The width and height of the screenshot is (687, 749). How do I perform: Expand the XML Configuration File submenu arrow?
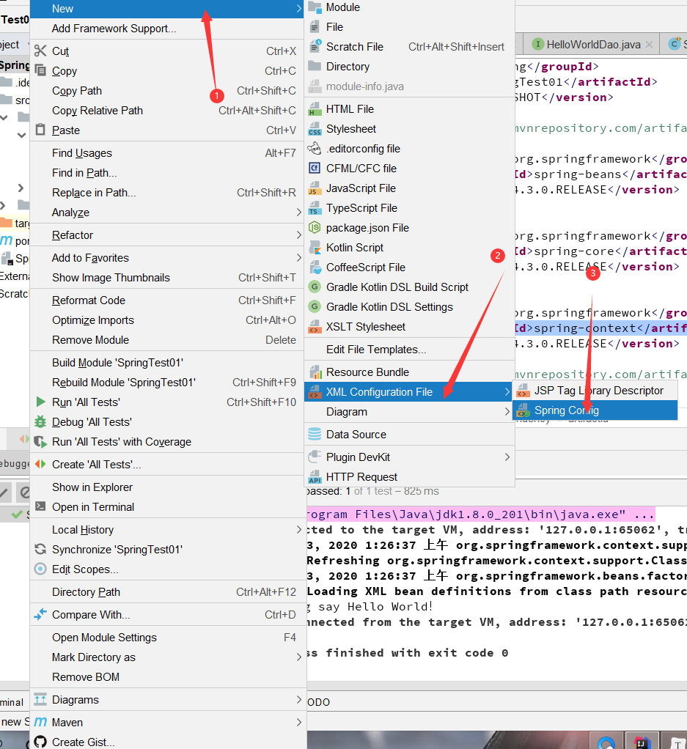[x=507, y=391]
